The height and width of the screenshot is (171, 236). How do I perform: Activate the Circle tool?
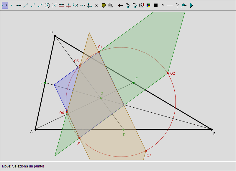point(47,5)
